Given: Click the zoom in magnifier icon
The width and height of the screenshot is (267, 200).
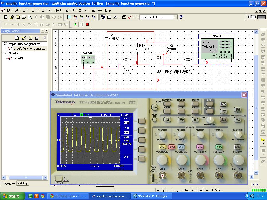Looking at the screenshot, I should pyautogui.click(x=75, y=17).
